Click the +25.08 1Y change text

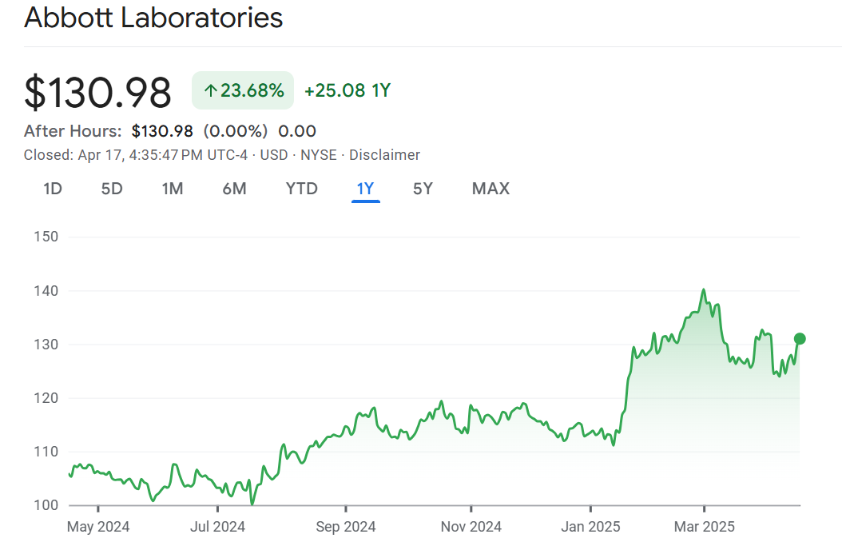tap(348, 91)
